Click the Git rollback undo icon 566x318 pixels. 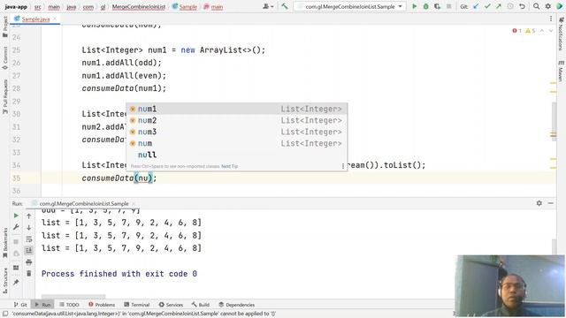click(522, 6)
